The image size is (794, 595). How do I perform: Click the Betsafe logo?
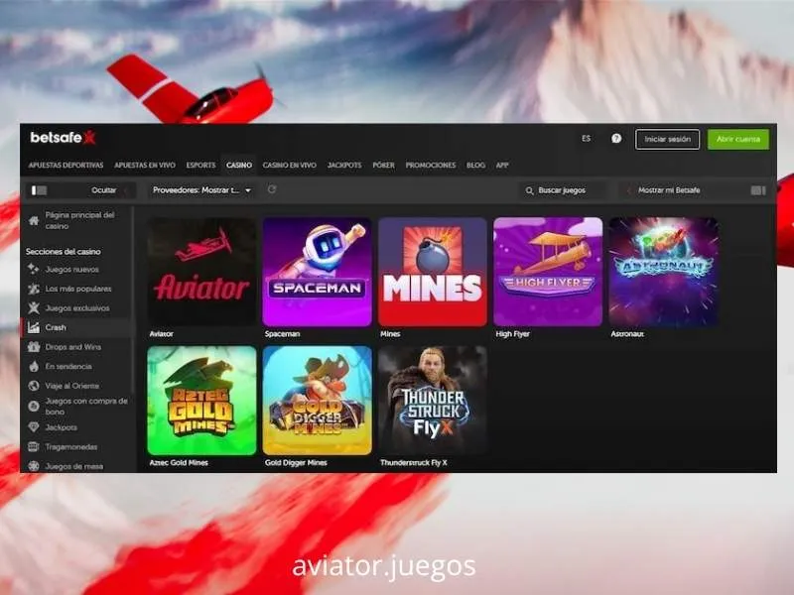click(x=63, y=137)
